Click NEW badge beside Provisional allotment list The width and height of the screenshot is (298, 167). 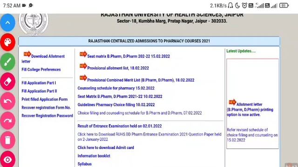tap(83, 66)
